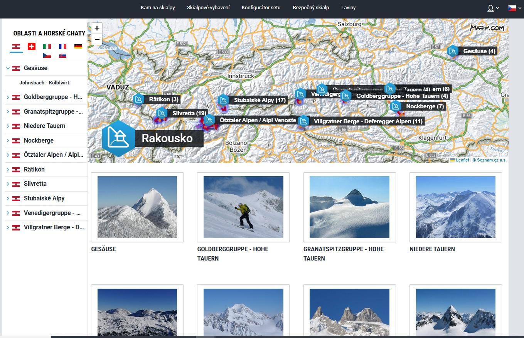The image size is (524, 338).
Task: Open the Skialpové vybavení menu
Action: click(x=208, y=8)
